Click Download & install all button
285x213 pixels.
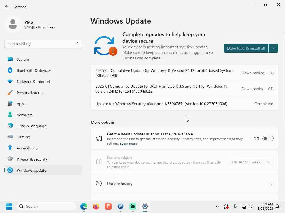coord(246,48)
